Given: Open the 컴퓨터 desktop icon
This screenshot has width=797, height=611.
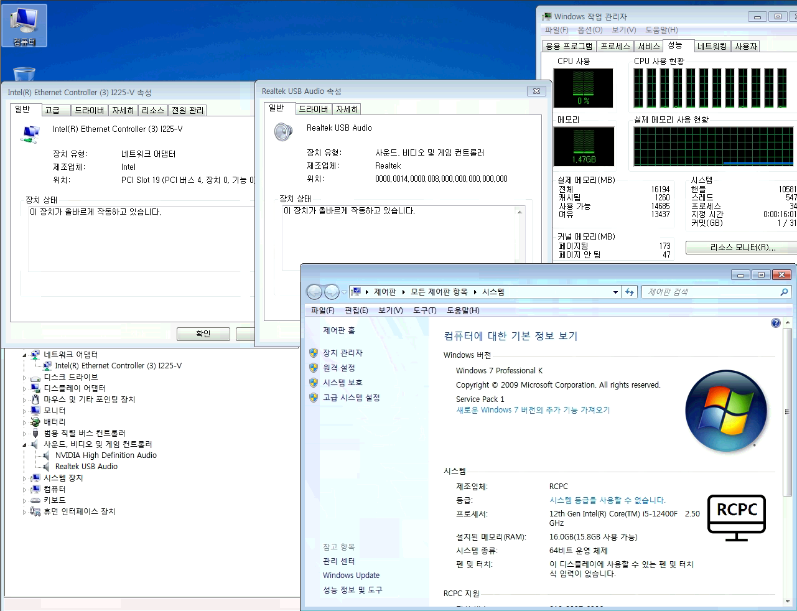Looking at the screenshot, I should (24, 26).
